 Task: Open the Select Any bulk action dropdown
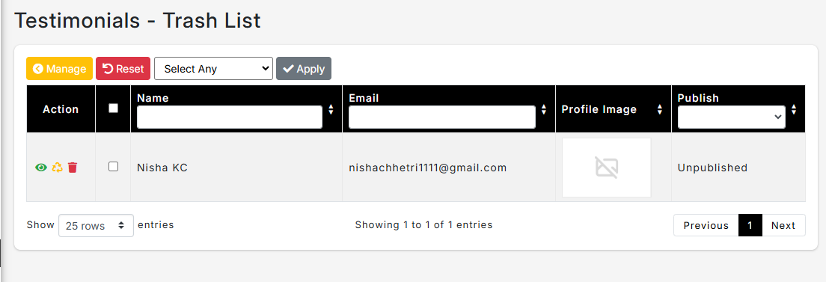(x=213, y=69)
